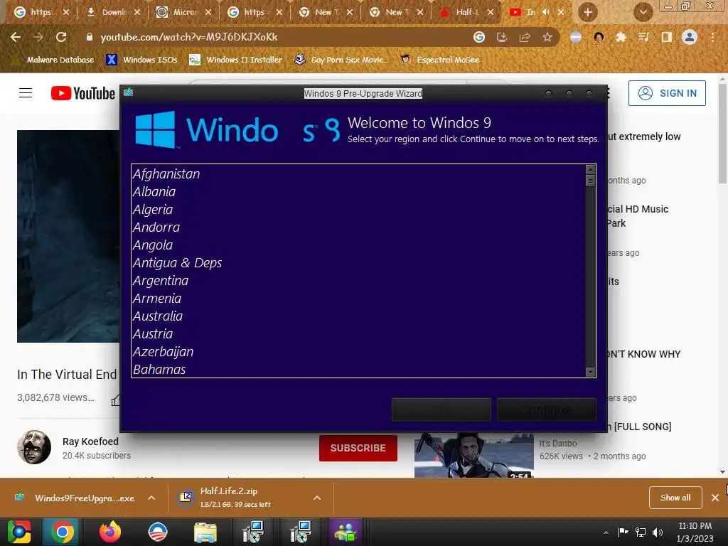Click the YouTube logo
The image size is (728, 546).
(82, 93)
